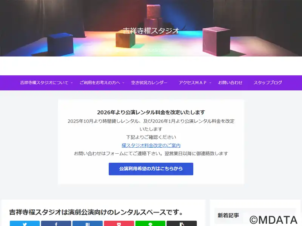Save page with Pocket share icon

119,224
